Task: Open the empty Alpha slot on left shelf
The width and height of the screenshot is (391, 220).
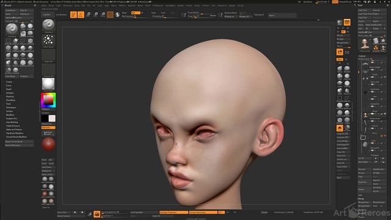Action: pyautogui.click(x=48, y=55)
